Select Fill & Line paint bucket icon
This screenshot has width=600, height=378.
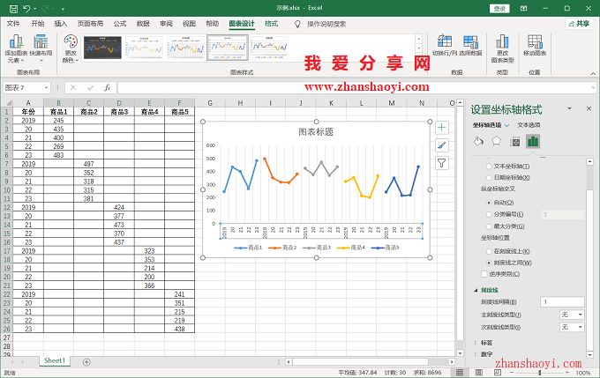pyautogui.click(x=478, y=142)
